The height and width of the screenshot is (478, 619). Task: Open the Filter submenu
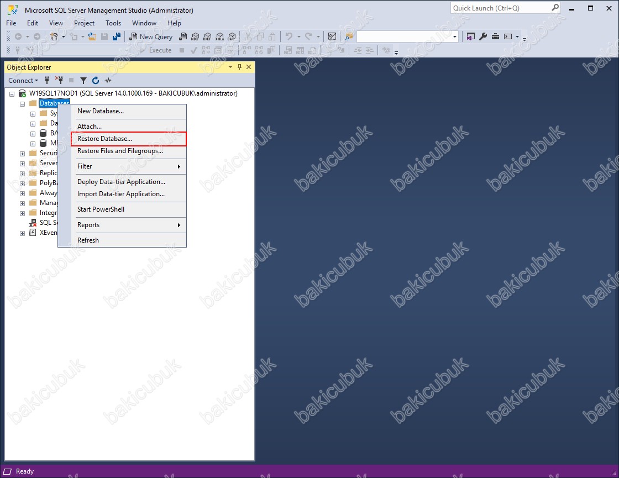[128, 166]
